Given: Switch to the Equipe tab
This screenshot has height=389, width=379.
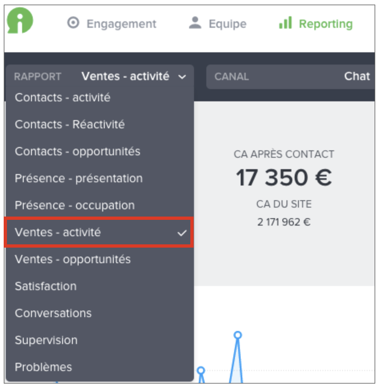Looking at the screenshot, I should click(x=227, y=24).
